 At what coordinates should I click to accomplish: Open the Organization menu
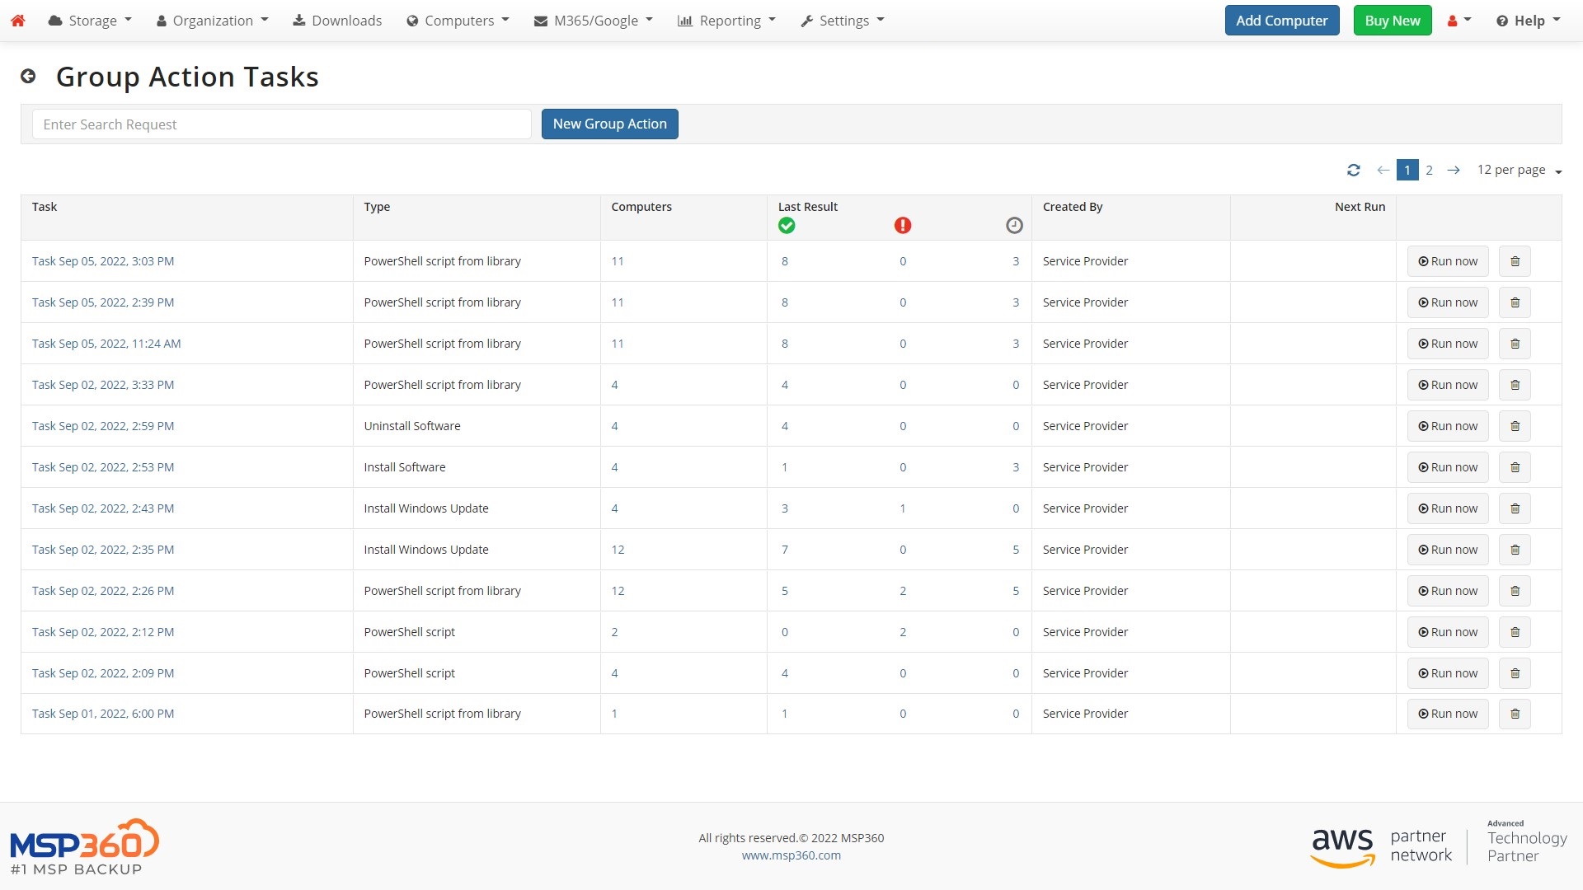(213, 21)
